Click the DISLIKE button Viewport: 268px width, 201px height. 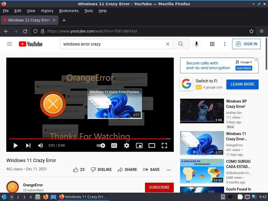point(101,170)
